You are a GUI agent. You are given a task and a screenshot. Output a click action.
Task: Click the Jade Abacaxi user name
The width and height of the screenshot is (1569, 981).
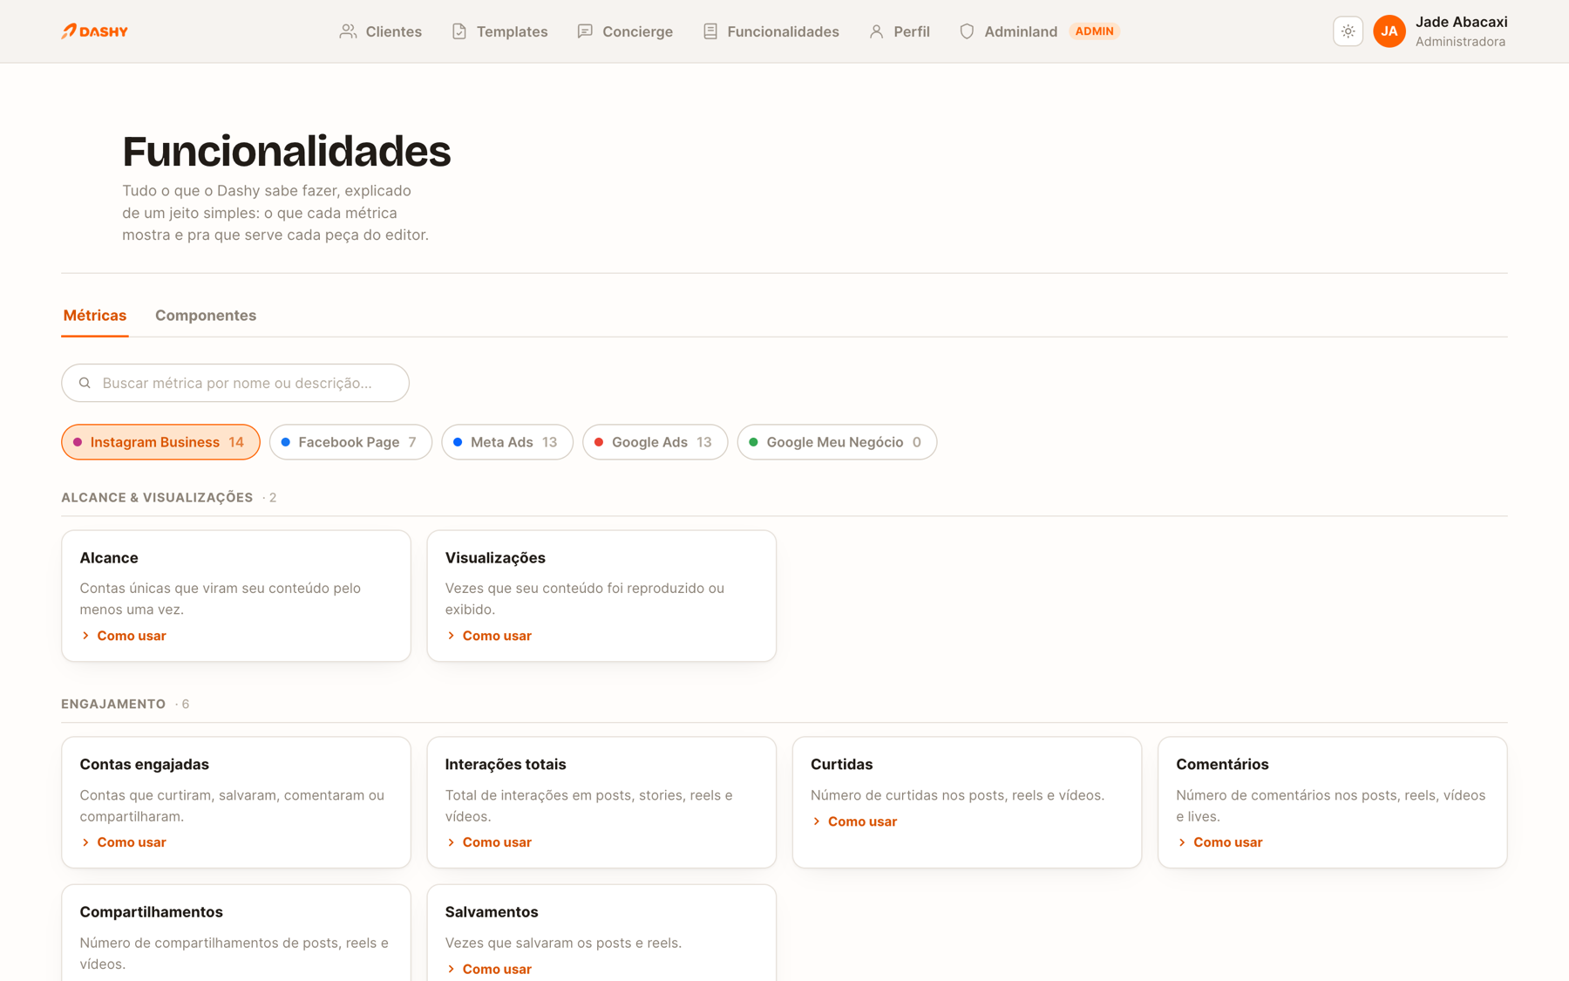pyautogui.click(x=1461, y=22)
